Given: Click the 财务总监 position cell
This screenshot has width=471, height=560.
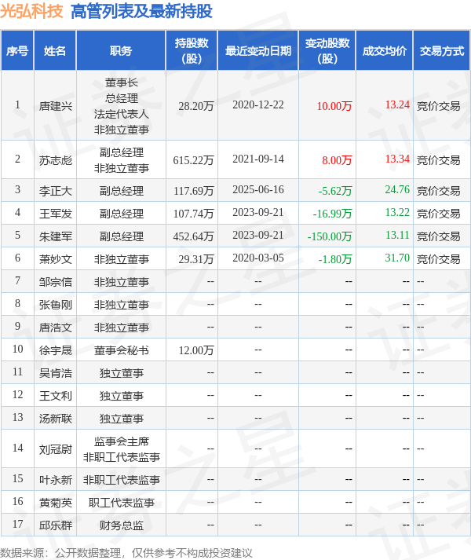Looking at the screenshot, I should tap(121, 525).
